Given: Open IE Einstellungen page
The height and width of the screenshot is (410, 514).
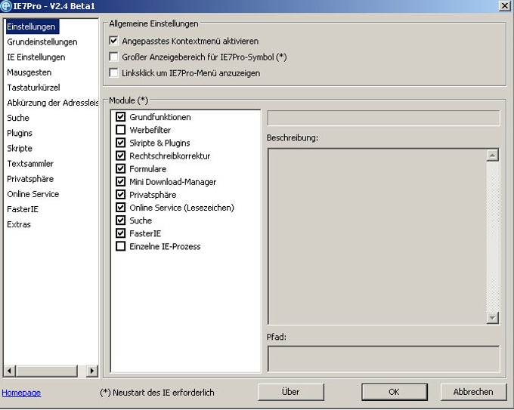Looking at the screenshot, I should (36, 57).
